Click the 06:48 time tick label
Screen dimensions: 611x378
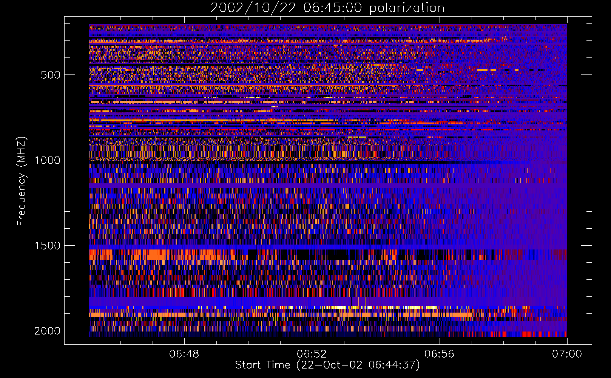point(184,354)
